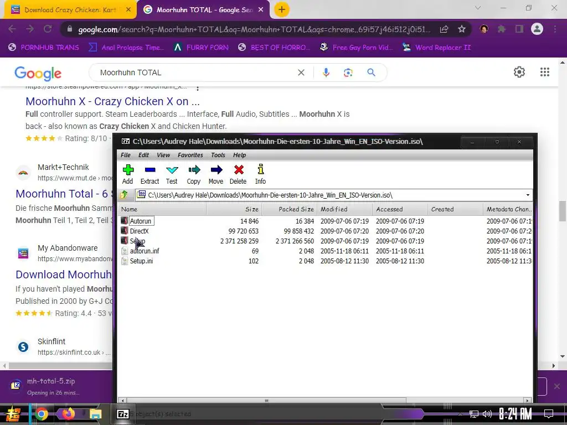Open a new Chrome tab
This screenshot has width=567, height=425.
click(x=282, y=10)
